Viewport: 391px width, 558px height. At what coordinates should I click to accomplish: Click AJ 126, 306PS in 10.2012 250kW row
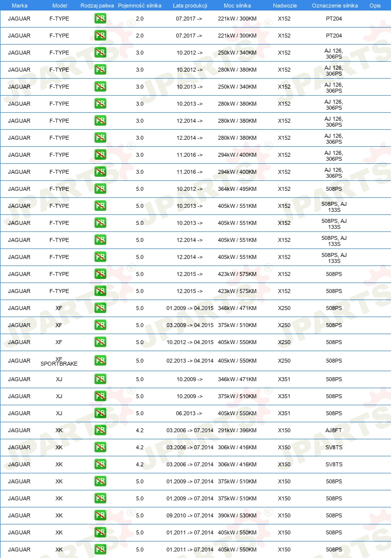334,54
